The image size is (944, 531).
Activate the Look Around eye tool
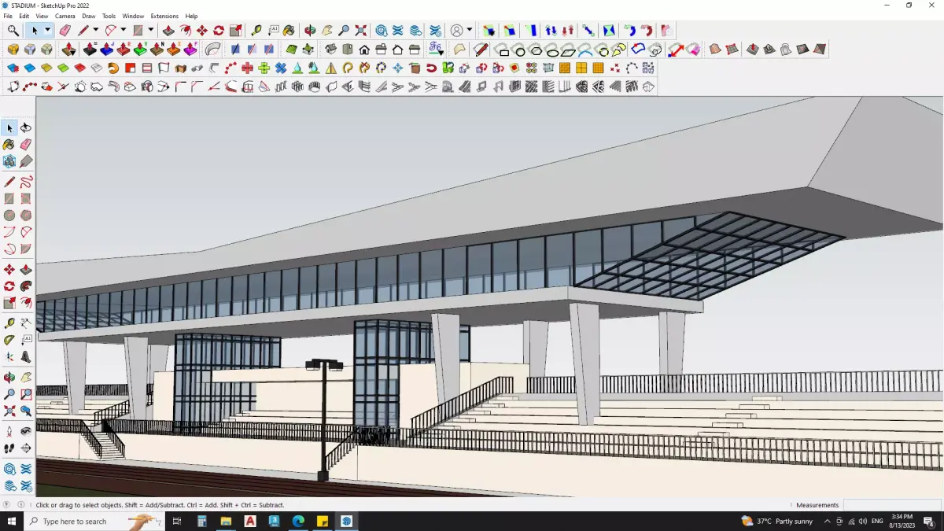[26, 432]
